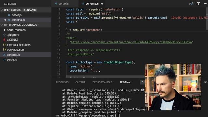Select the schema.js editor tab

tap(92, 4)
